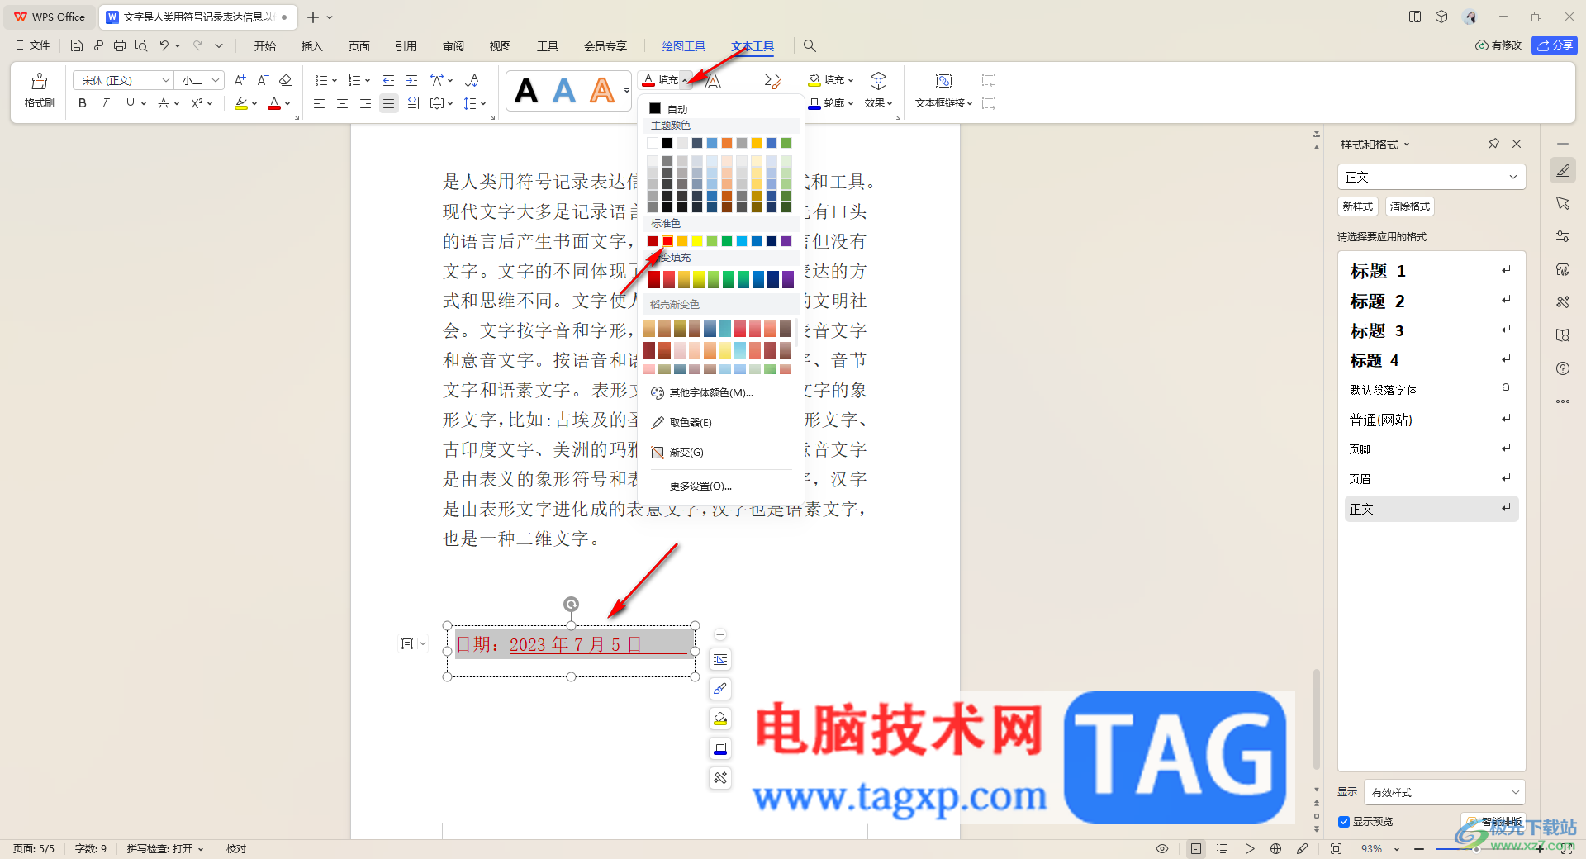Click the Increase Font Size icon

pyautogui.click(x=240, y=80)
